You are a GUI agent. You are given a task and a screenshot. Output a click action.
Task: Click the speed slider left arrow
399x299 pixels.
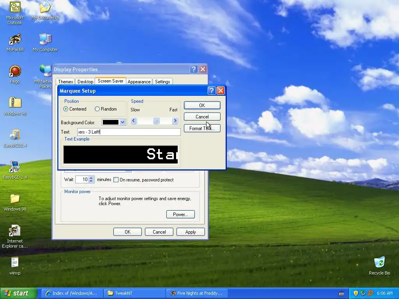pyautogui.click(x=134, y=121)
